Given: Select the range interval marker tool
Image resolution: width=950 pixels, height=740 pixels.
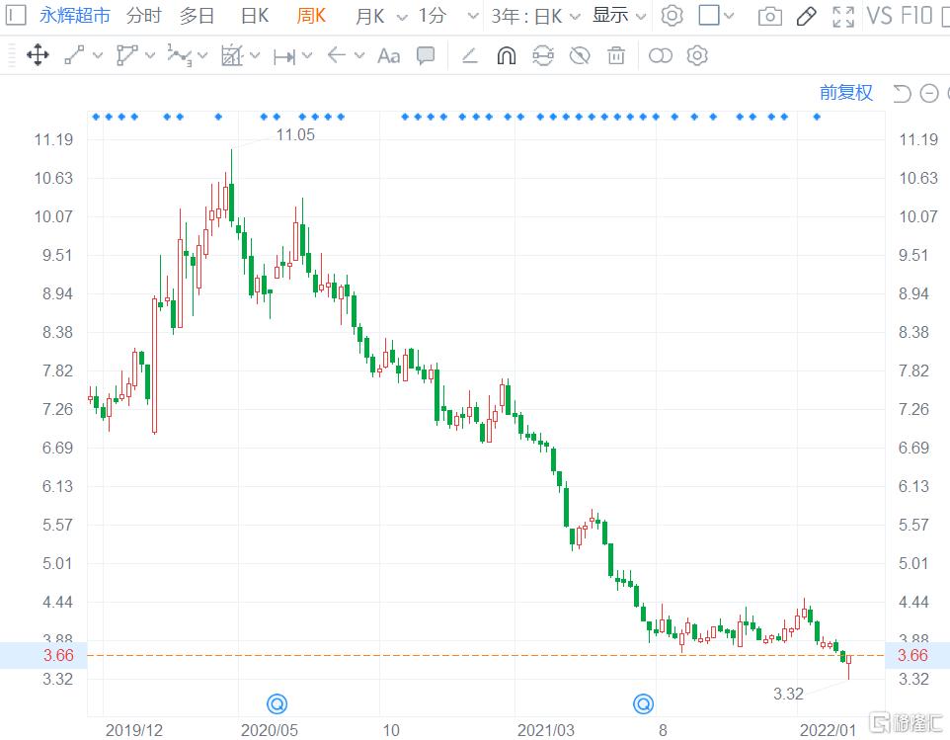Looking at the screenshot, I should point(284,56).
